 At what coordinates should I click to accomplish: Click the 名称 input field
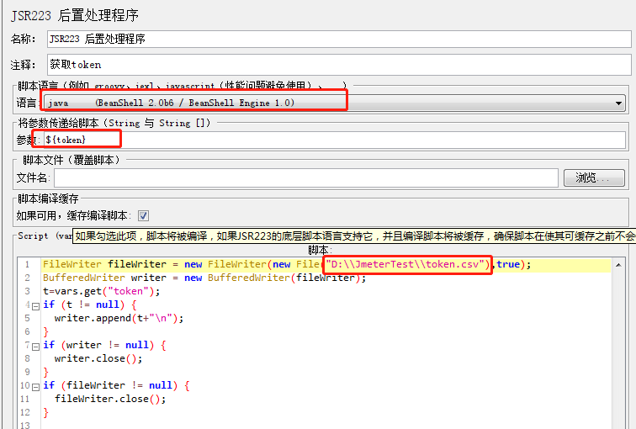[x=339, y=39]
